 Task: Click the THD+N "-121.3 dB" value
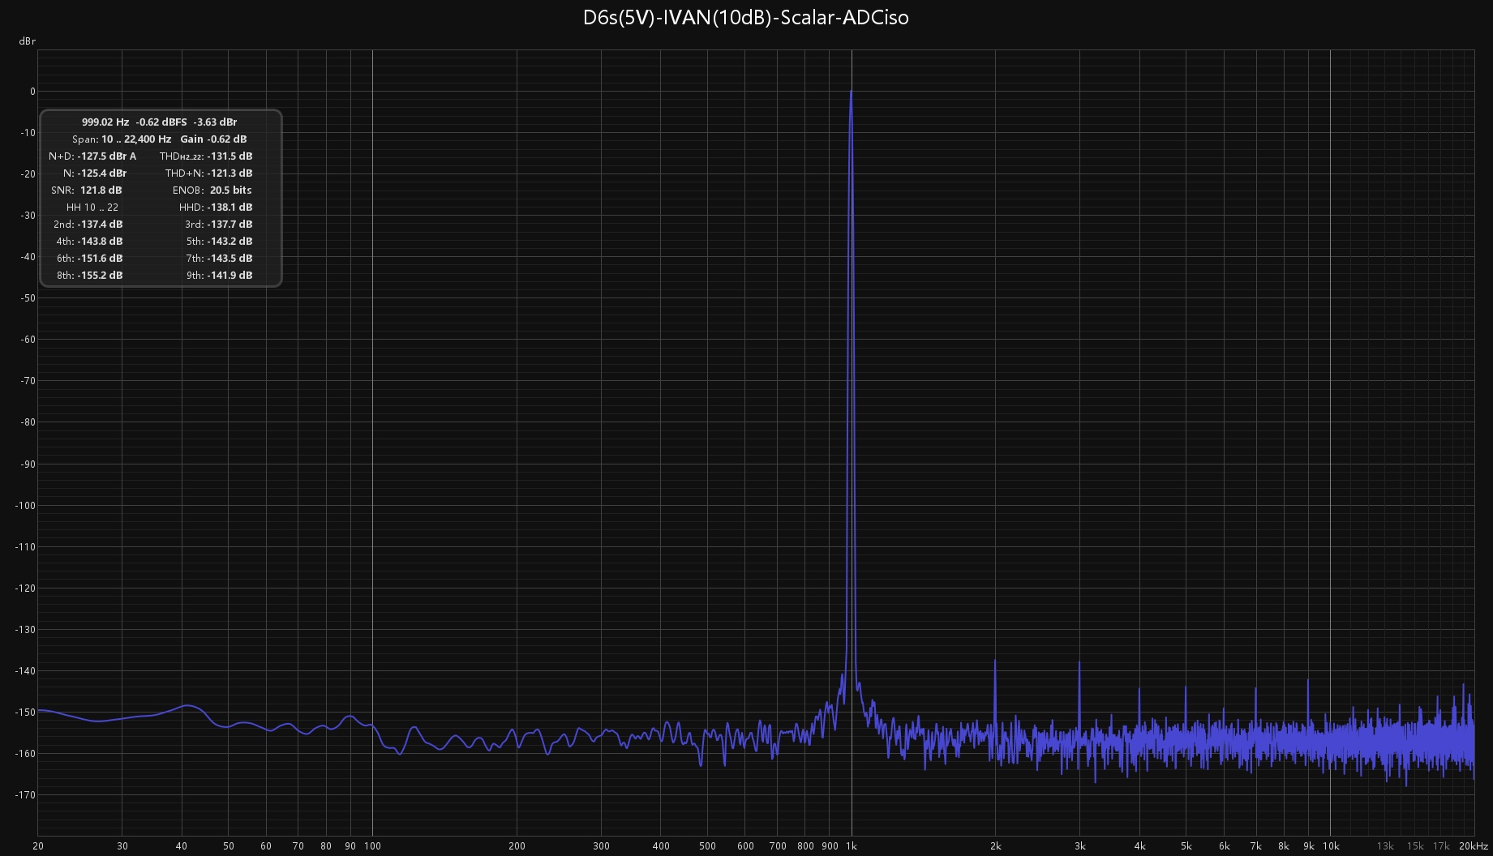click(x=230, y=173)
